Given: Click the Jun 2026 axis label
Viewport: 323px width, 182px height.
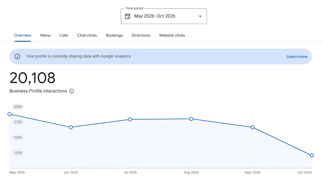Looking at the screenshot, I should point(71,172).
